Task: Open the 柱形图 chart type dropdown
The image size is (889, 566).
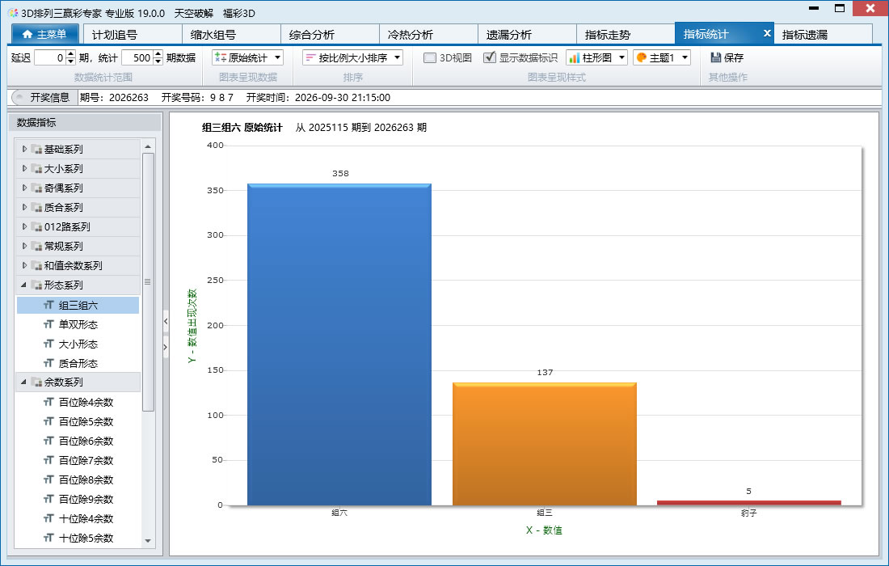Action: (x=622, y=58)
